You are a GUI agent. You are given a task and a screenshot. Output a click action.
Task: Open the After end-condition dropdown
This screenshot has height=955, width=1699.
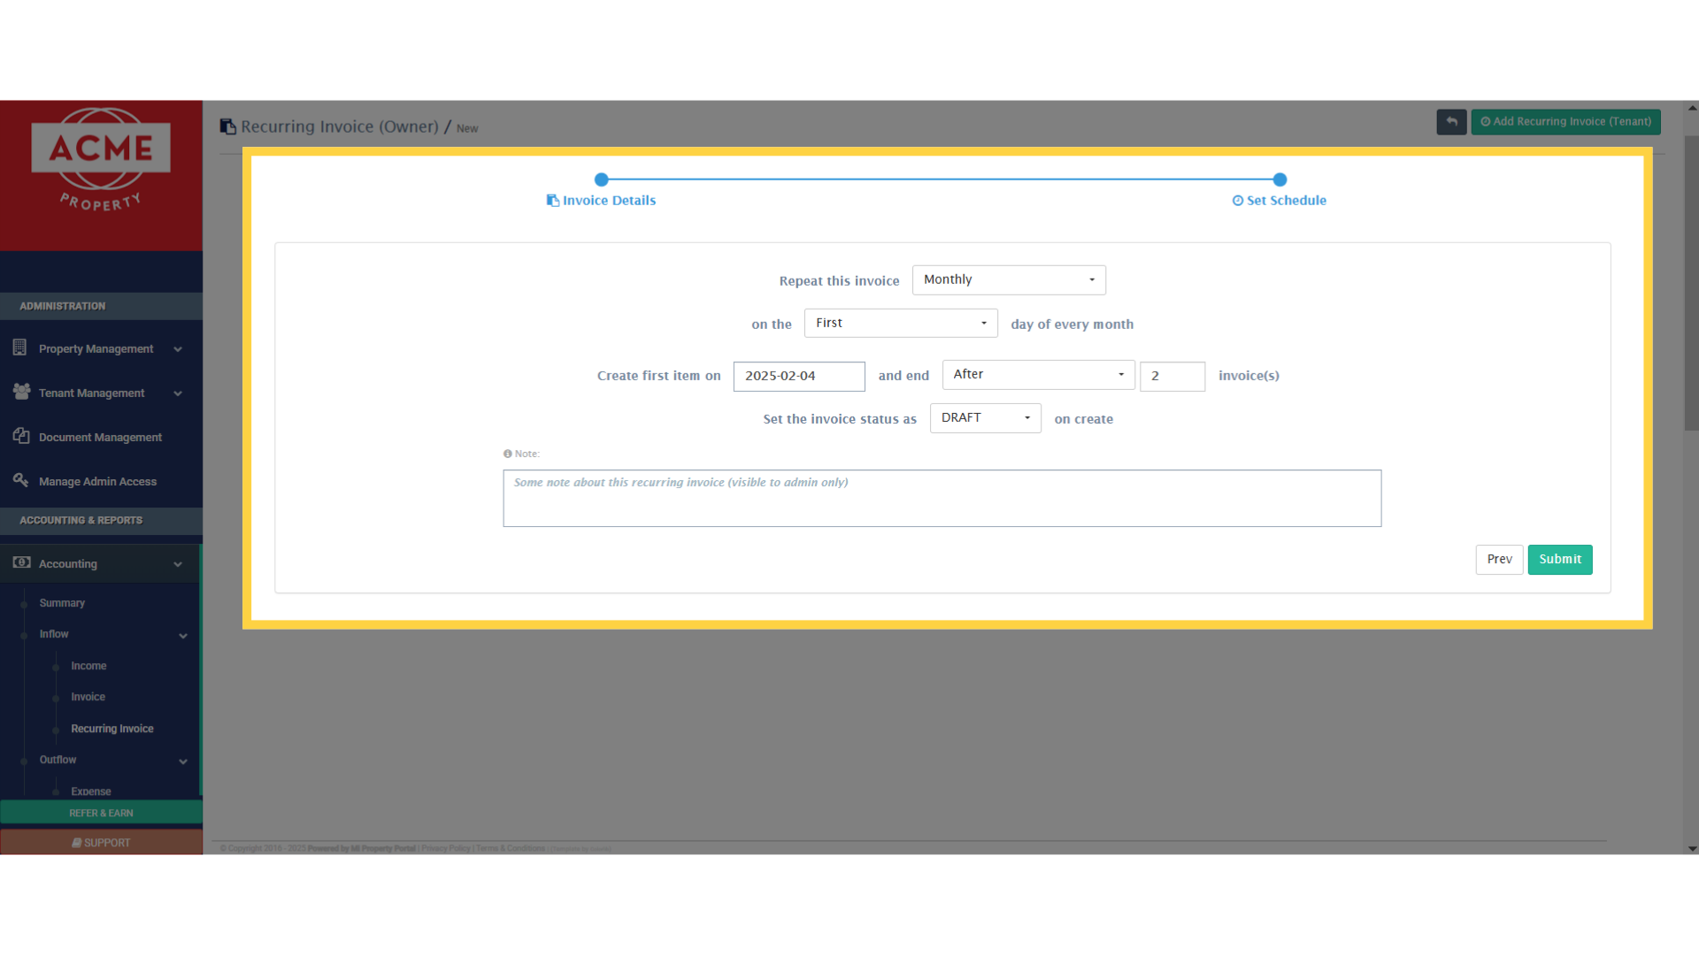tap(1038, 375)
